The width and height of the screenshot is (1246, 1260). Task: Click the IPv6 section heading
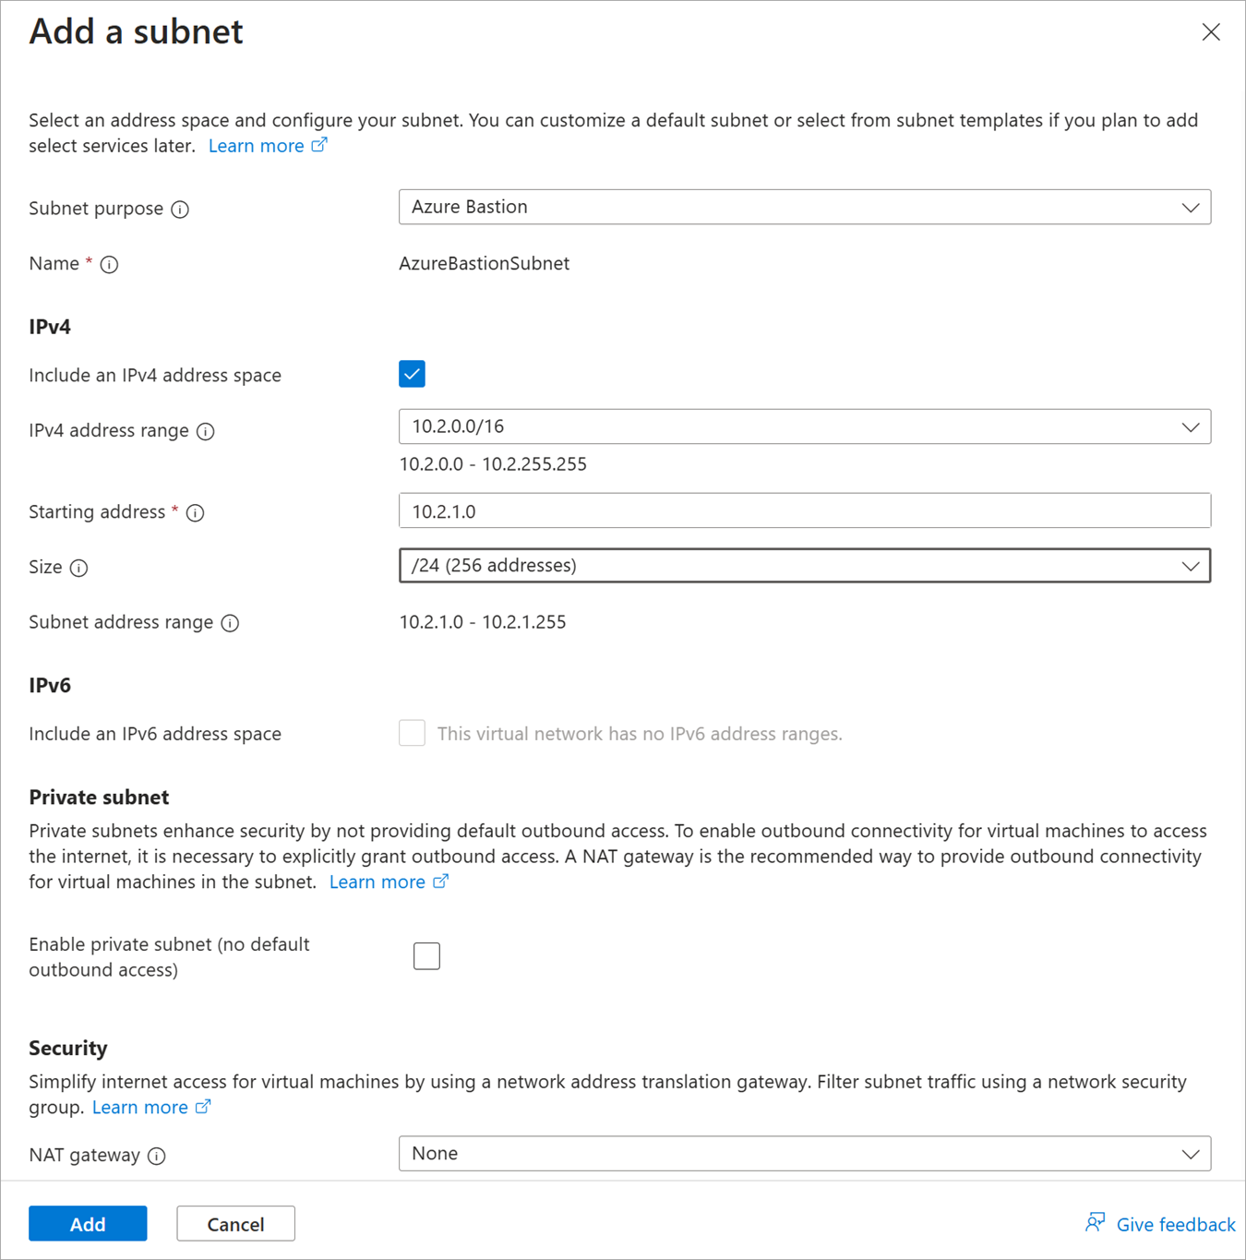(50, 685)
